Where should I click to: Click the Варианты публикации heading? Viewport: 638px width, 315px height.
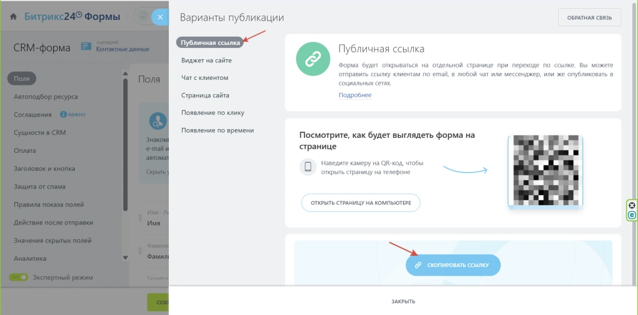click(x=232, y=17)
